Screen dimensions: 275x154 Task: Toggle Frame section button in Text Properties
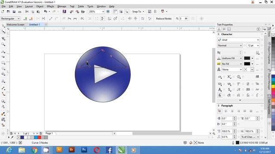229,30
